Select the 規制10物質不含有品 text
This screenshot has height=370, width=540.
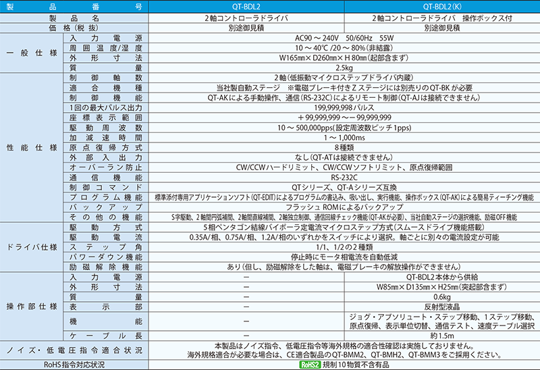(x=356, y=365)
